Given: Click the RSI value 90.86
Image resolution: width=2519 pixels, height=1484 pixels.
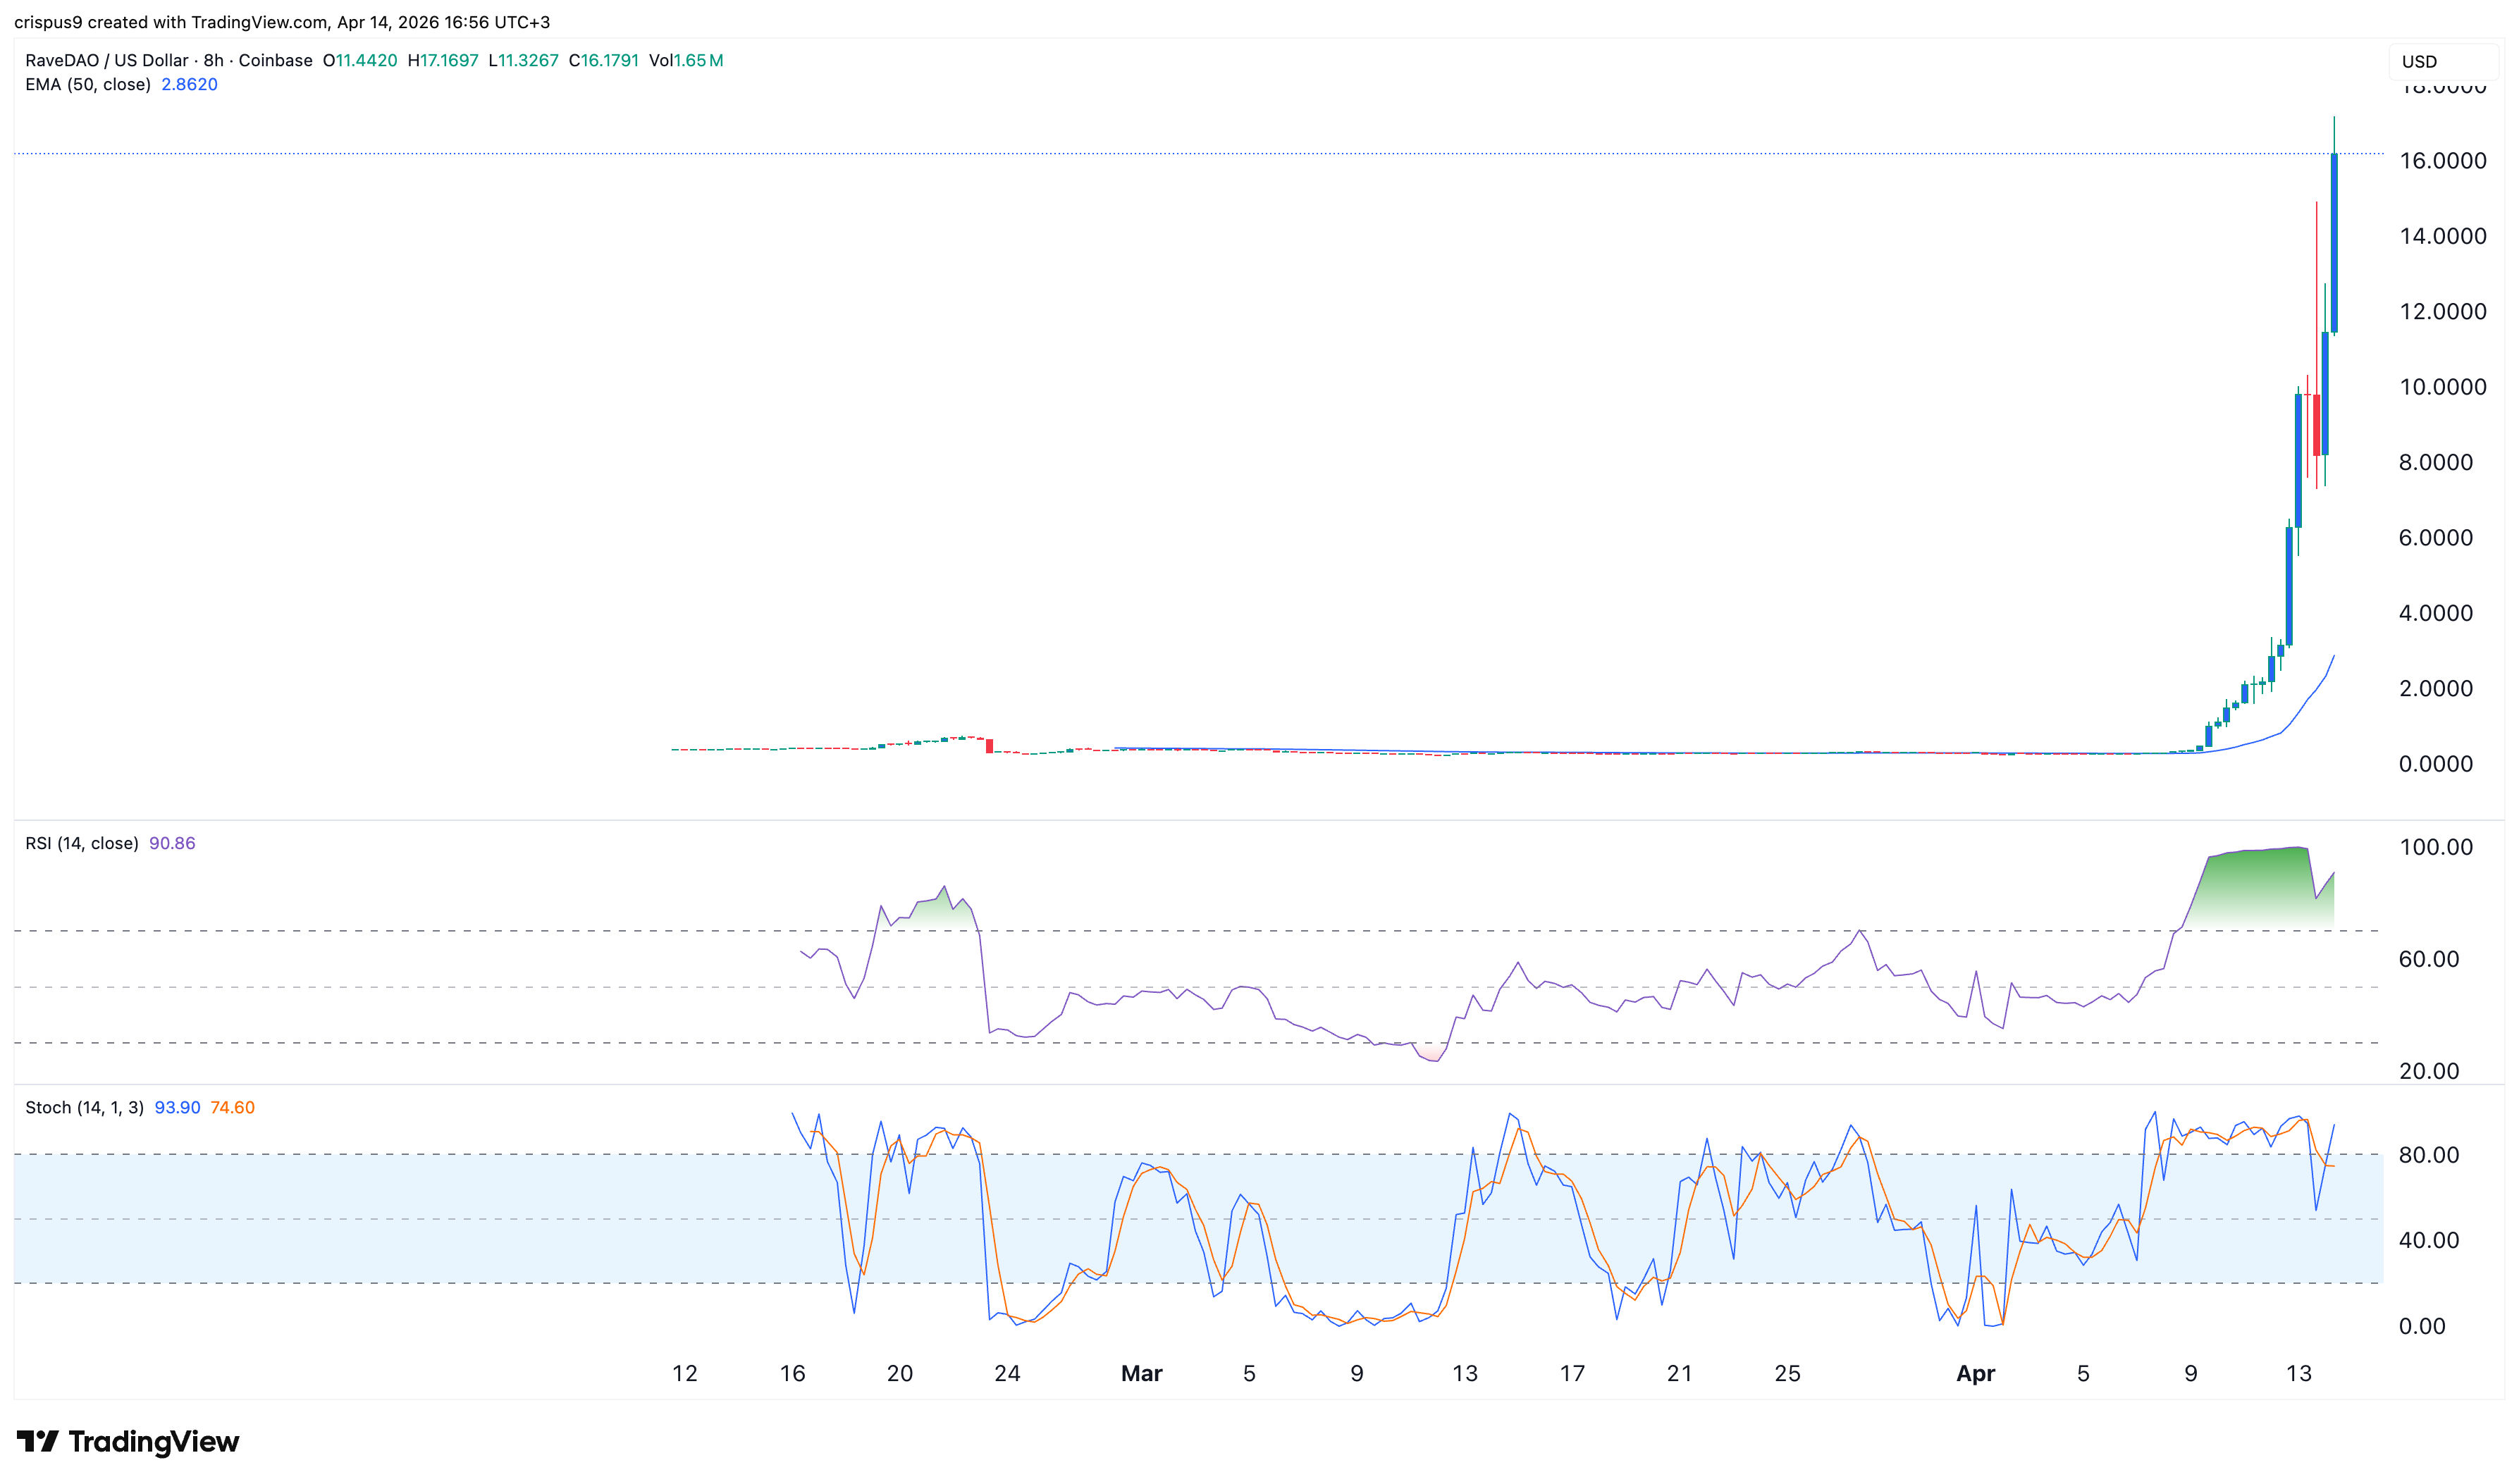Looking at the screenshot, I should [x=172, y=843].
